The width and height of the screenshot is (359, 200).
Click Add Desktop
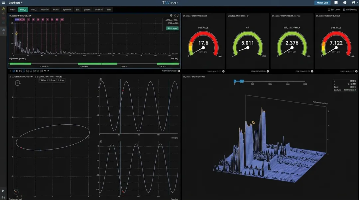350,10
